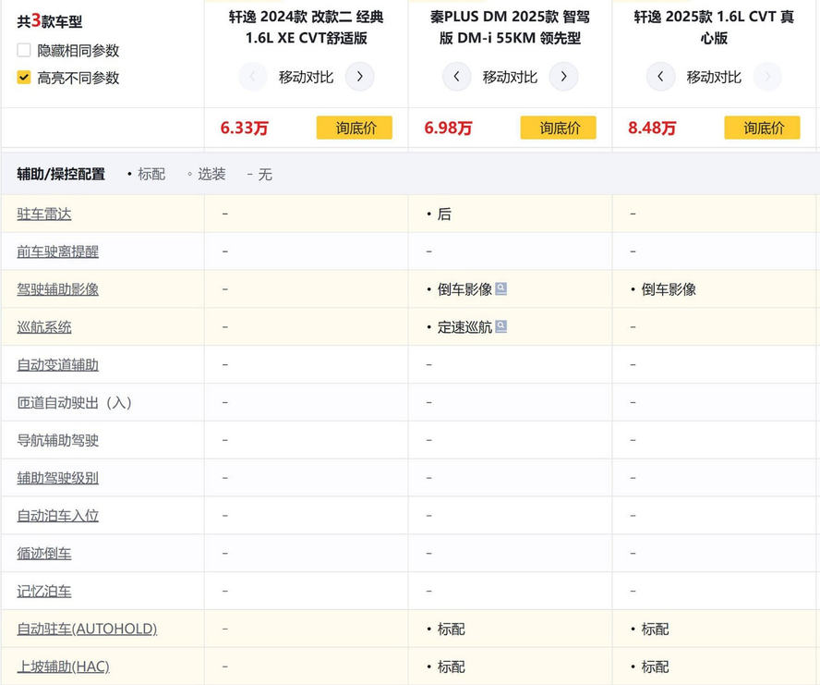Open the 记忆泊车 parameter link
This screenshot has width=820, height=685.
[x=44, y=591]
